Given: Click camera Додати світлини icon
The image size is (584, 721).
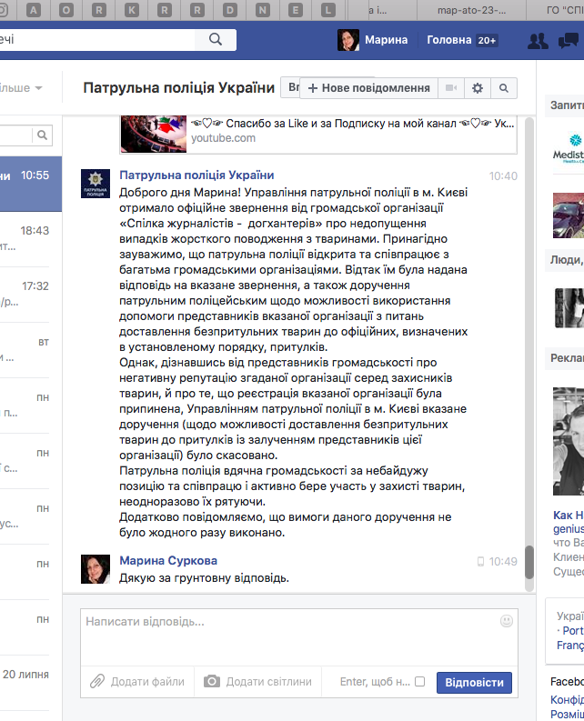Looking at the screenshot, I should click(x=212, y=681).
